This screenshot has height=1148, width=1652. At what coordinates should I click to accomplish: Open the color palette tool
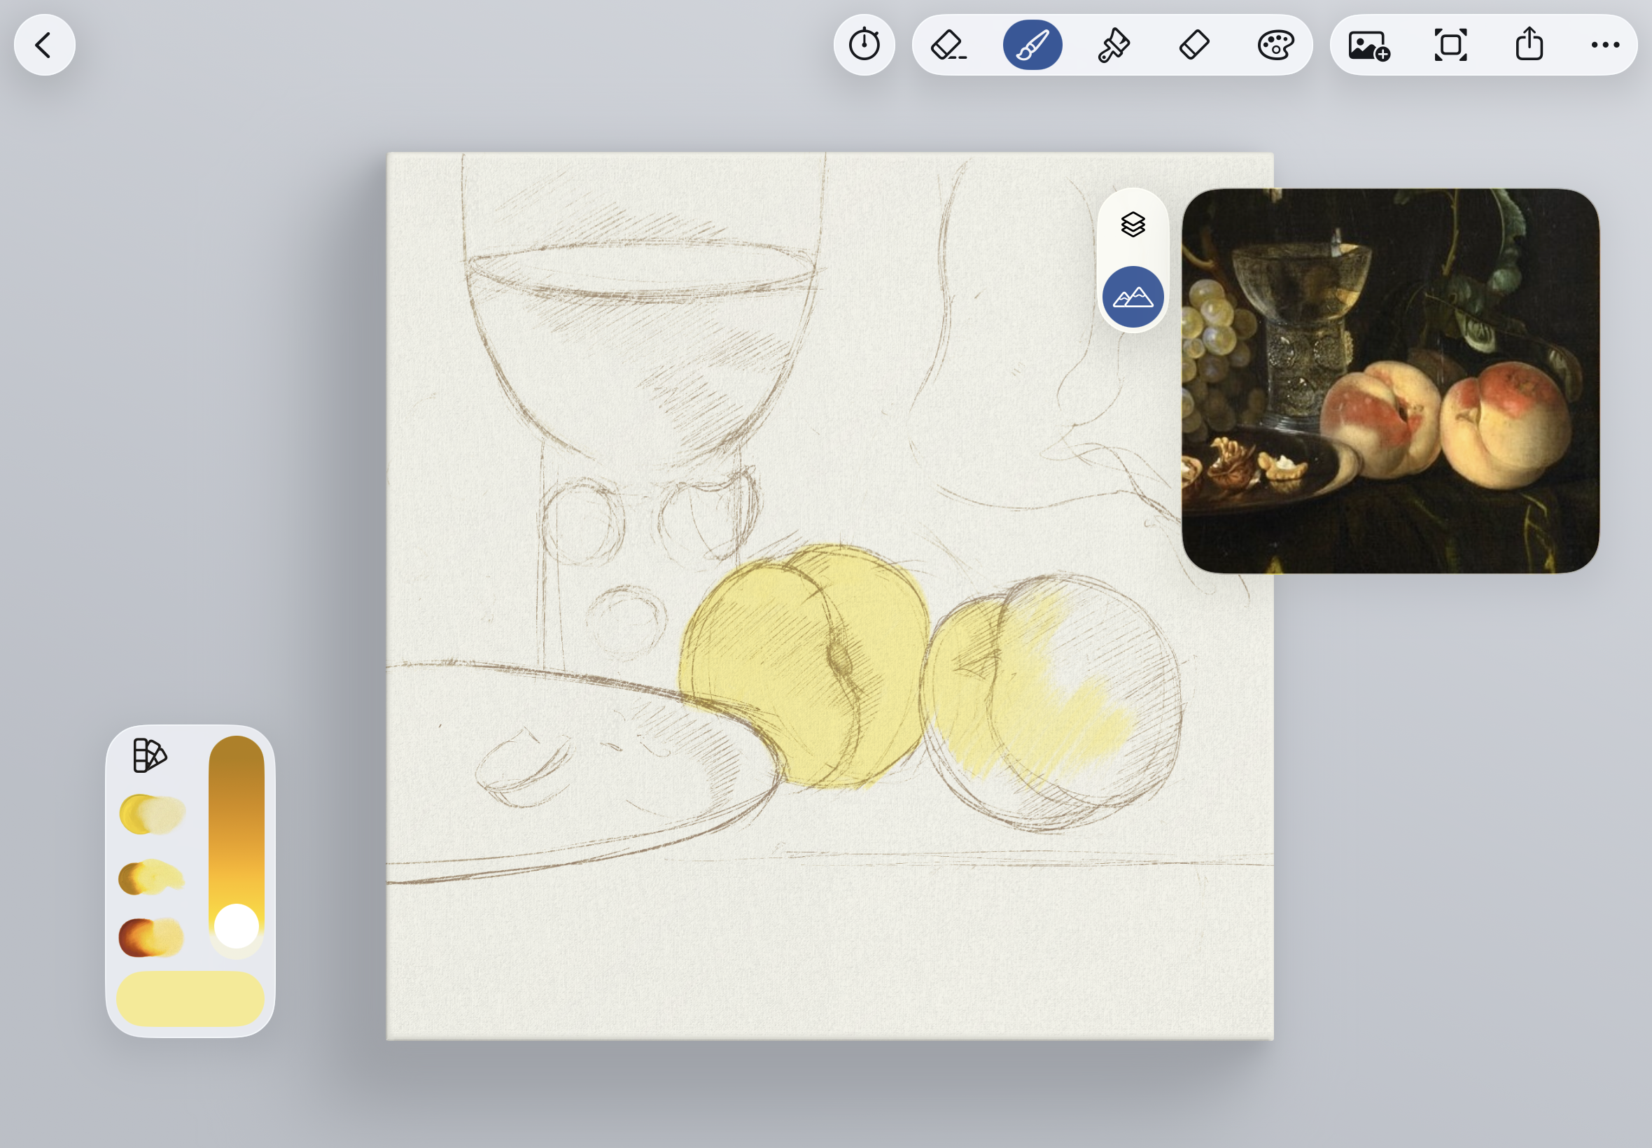[x=1276, y=45]
